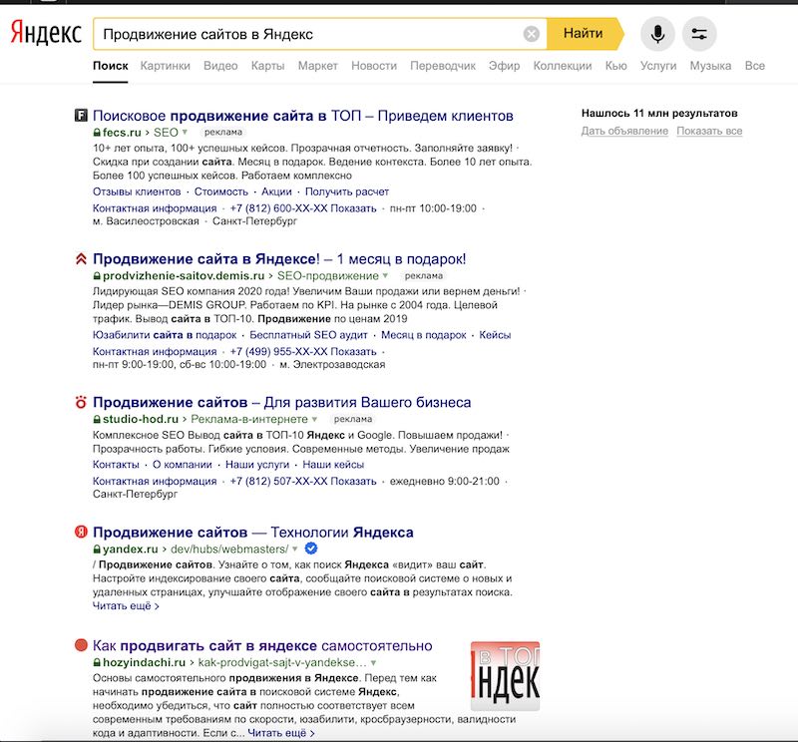Viewport: 798px width, 742px height.
Task: Activate voice search microphone icon
Action: pyautogui.click(x=657, y=34)
